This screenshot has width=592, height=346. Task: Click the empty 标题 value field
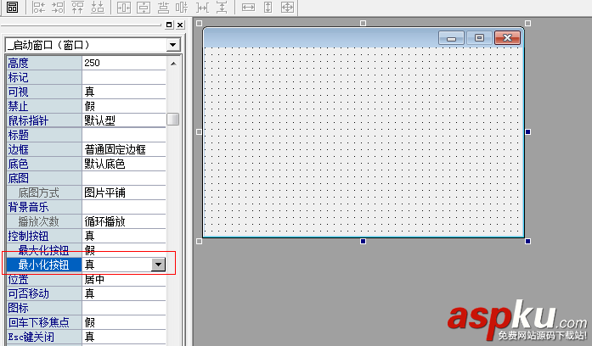(x=124, y=135)
